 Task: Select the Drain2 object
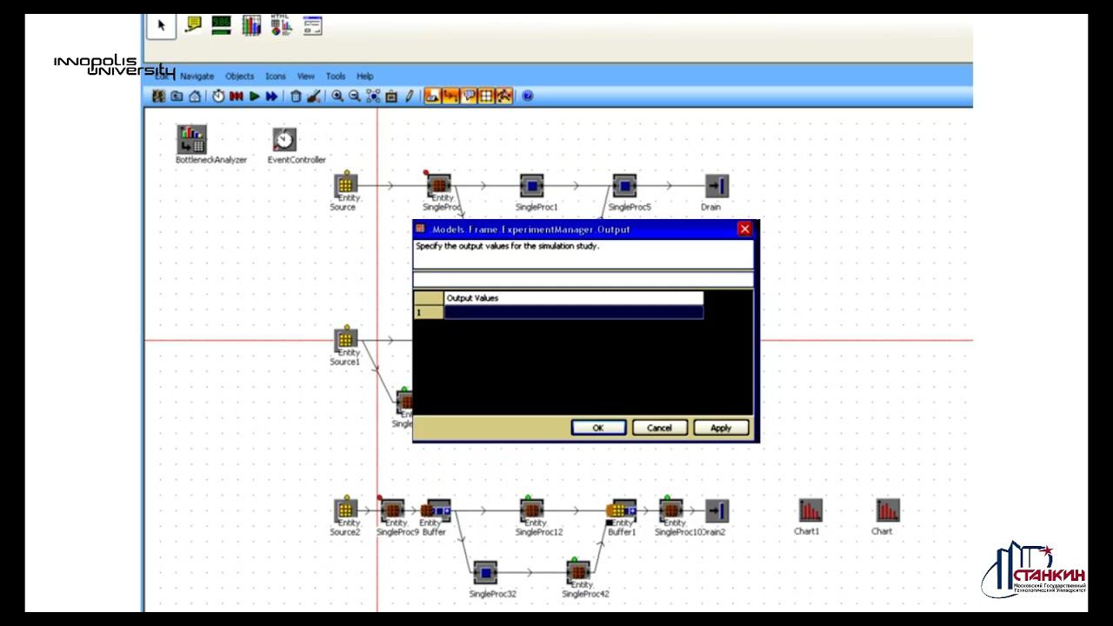coord(716,510)
